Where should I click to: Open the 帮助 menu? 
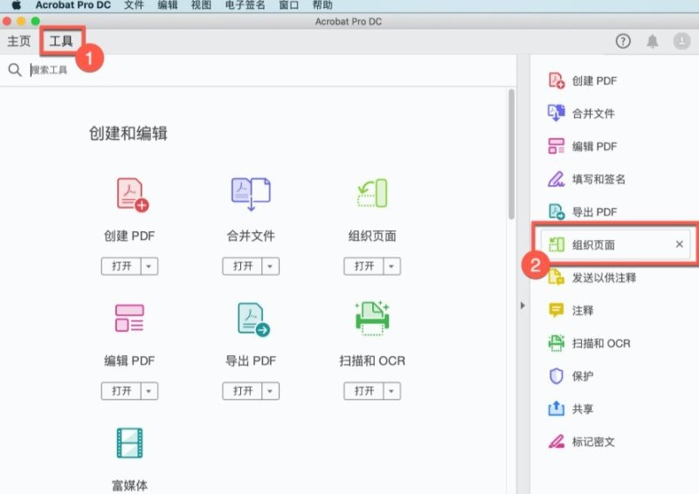(x=322, y=5)
